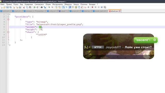Open the Поиск menu

[16, 4]
